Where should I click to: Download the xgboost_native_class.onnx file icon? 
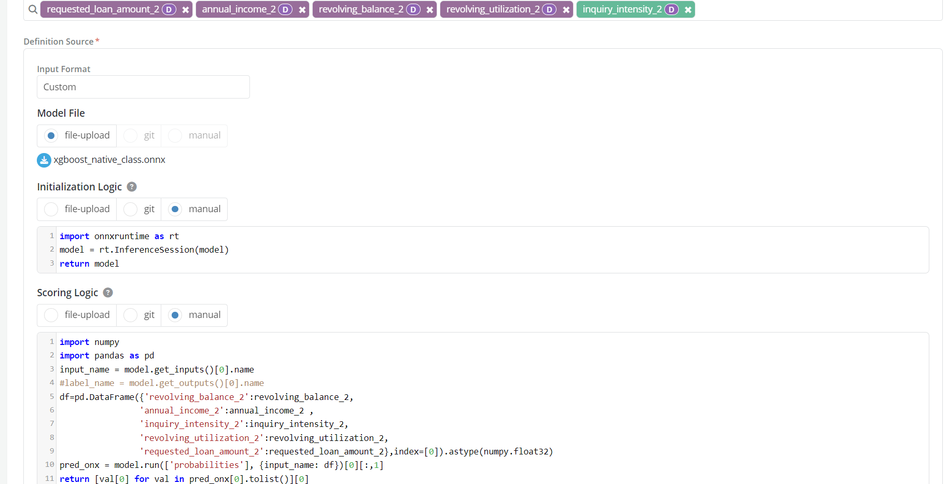pos(44,160)
